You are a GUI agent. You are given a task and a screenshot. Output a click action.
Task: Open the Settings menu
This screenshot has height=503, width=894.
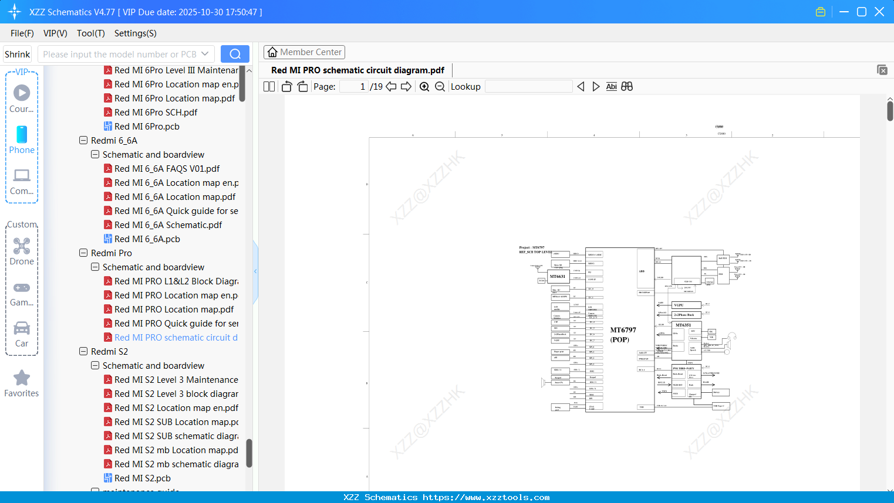(134, 33)
